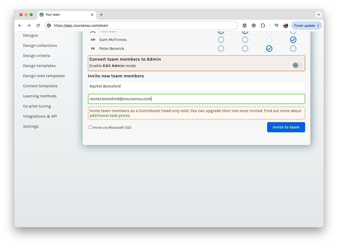Open Learning methods in the sidebar
Viewport: 338px width, 246px height.
click(40, 96)
